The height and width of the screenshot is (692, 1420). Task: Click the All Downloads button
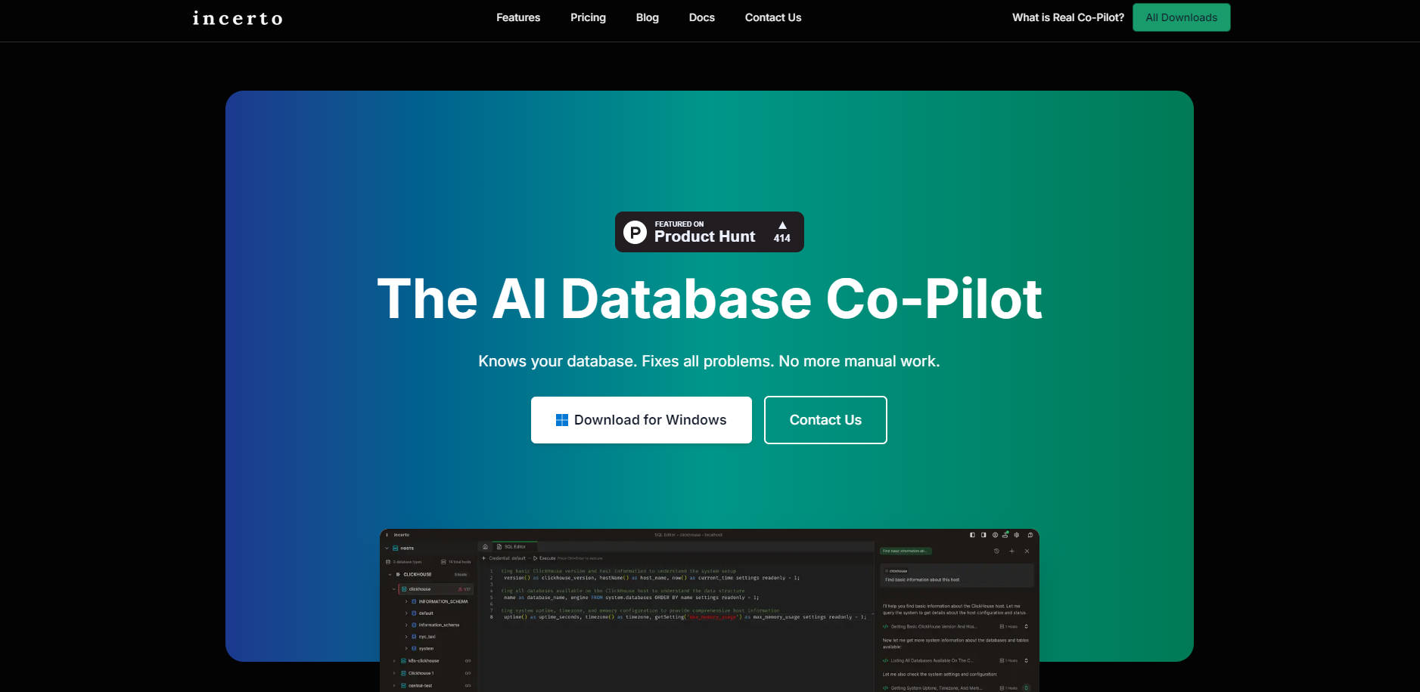pyautogui.click(x=1181, y=17)
